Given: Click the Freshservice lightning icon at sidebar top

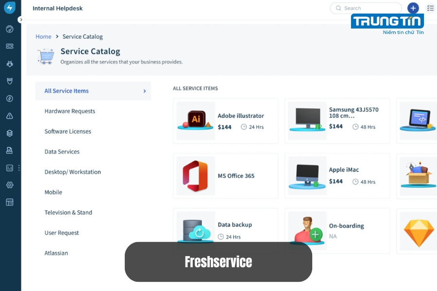Looking at the screenshot, I should (x=9, y=8).
